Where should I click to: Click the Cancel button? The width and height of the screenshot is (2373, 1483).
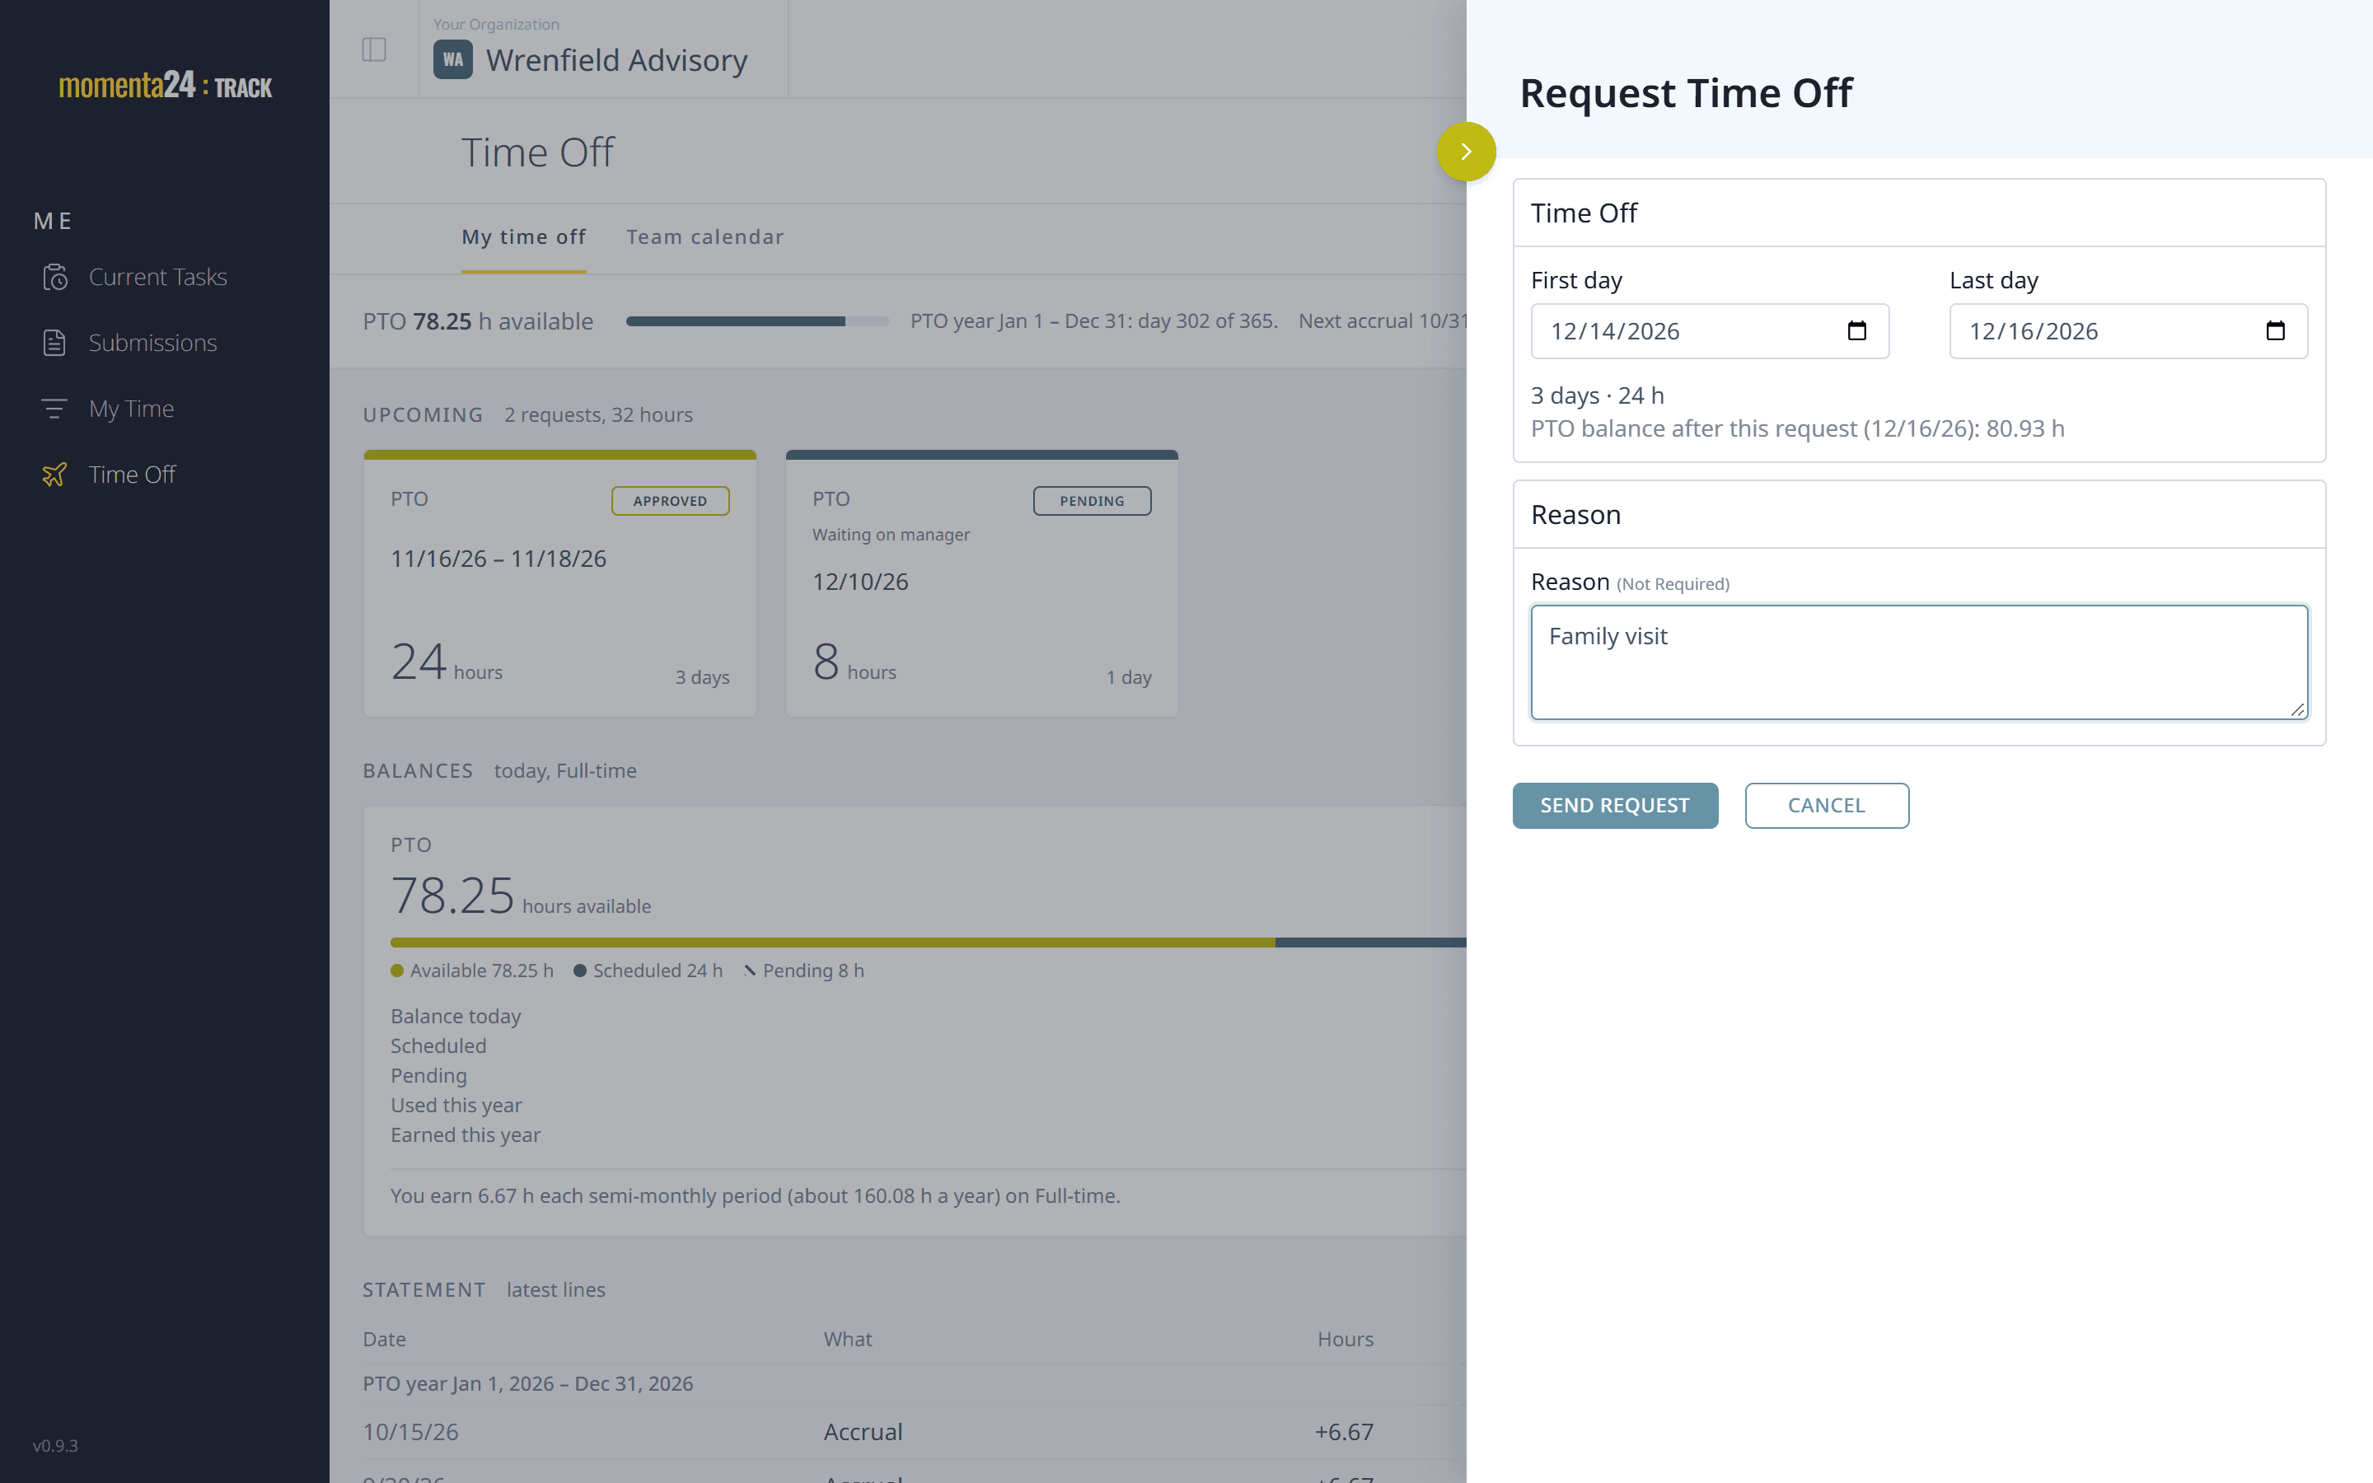click(x=1826, y=805)
